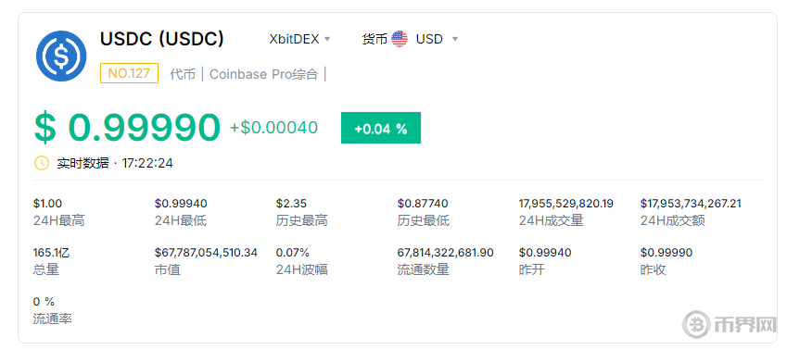Open the 代币 token category link

tap(183, 74)
